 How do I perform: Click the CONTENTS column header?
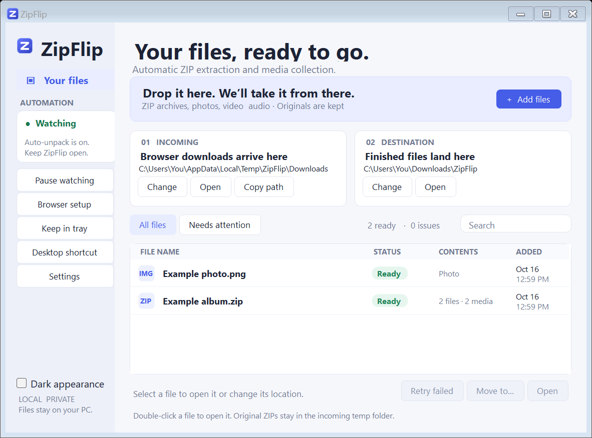pyautogui.click(x=458, y=252)
